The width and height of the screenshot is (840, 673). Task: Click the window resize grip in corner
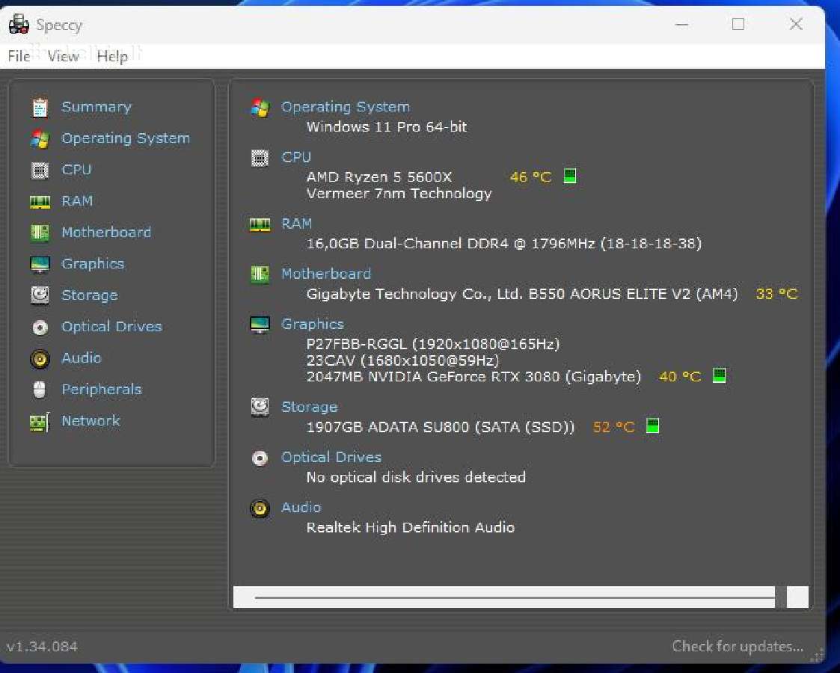pos(817,655)
